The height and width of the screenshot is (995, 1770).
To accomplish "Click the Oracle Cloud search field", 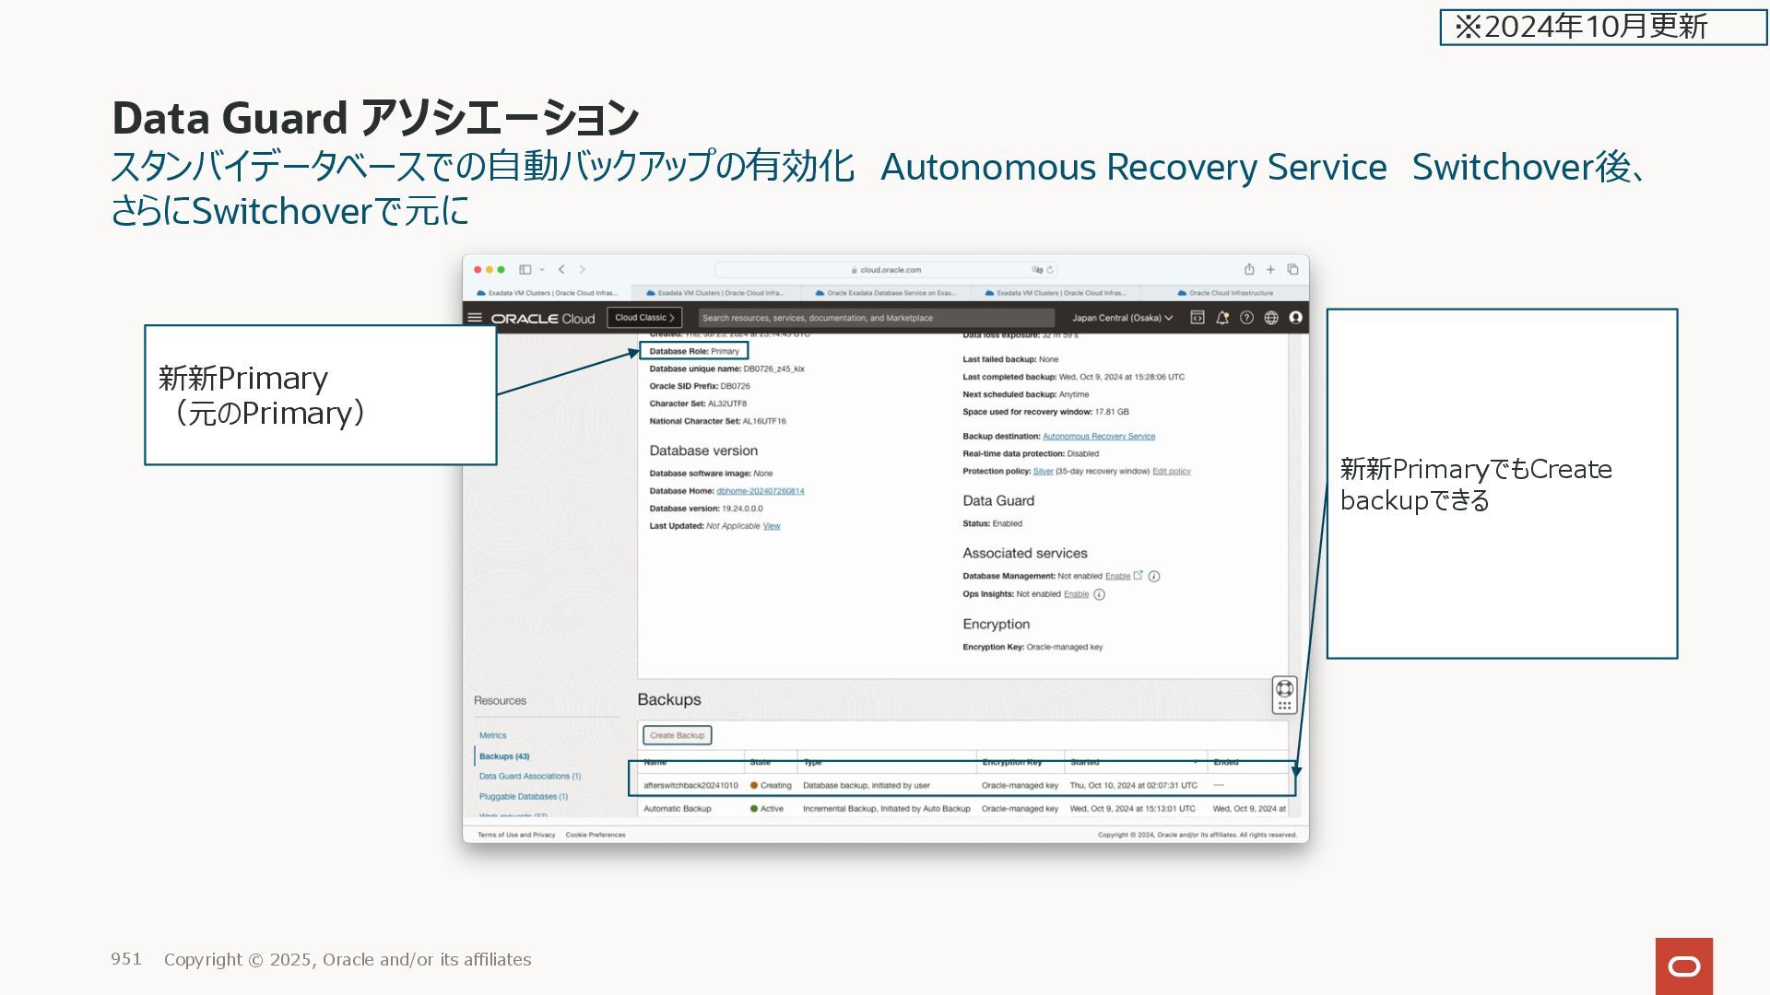I will click(874, 318).
